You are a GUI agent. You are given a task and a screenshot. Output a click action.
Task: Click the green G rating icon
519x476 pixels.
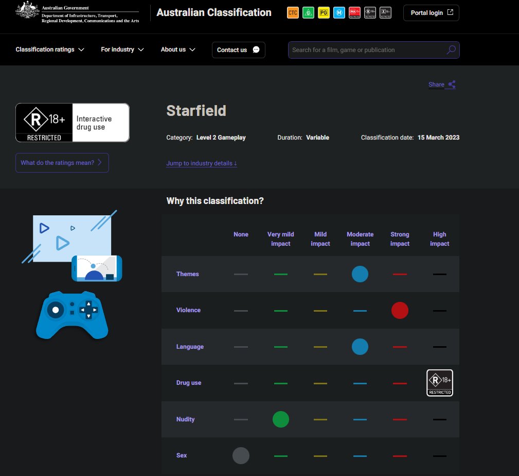[308, 13]
